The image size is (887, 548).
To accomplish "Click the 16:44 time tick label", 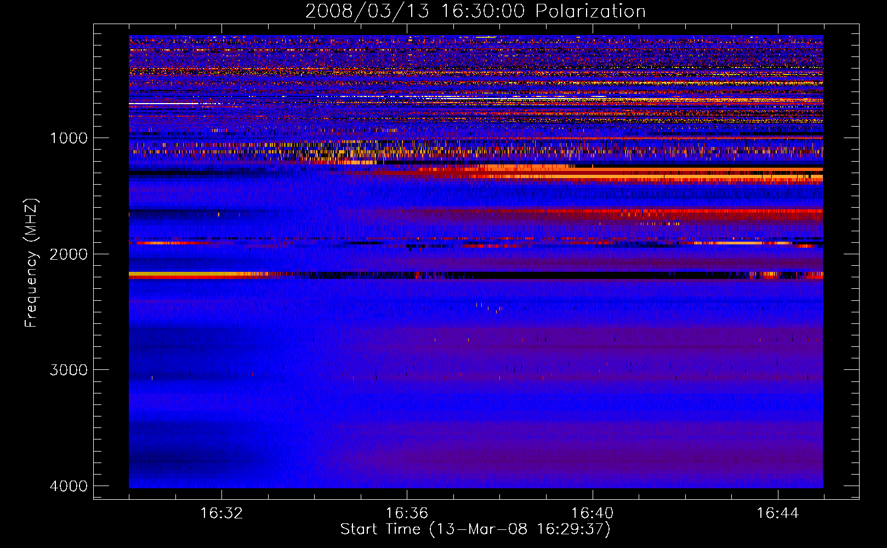I will [778, 513].
